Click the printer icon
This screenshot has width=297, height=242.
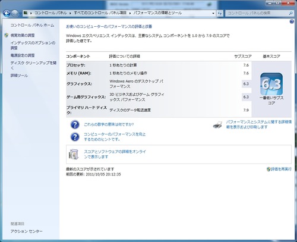217,125
